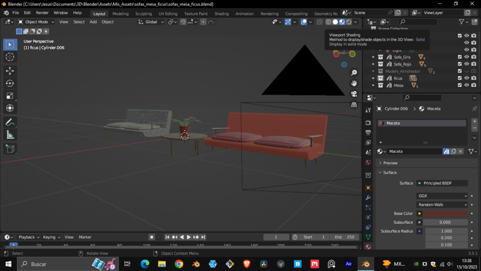Toggle the Sofa_Gris exclude checkbox
The height and width of the screenshot is (271, 481).
459,57
